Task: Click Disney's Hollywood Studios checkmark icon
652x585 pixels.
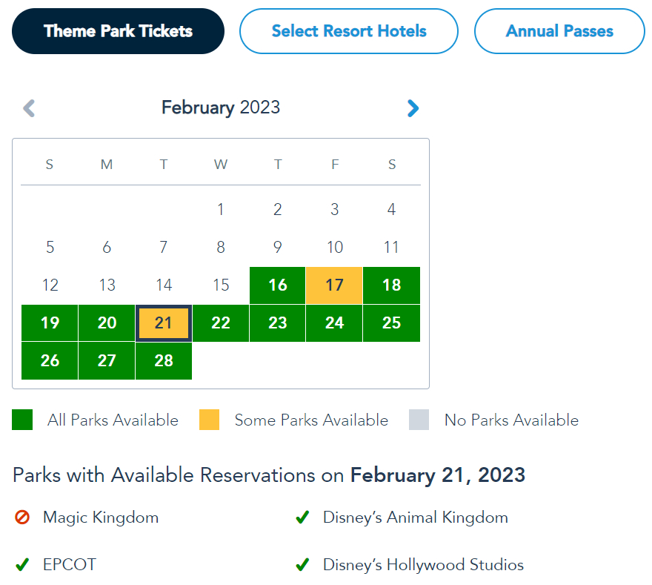Action: click(302, 565)
